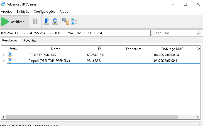Image resolution: width=203 pixels, height=126 pixels.
Task: Sort by the Endereço MAC column header
Action: pos(172,49)
